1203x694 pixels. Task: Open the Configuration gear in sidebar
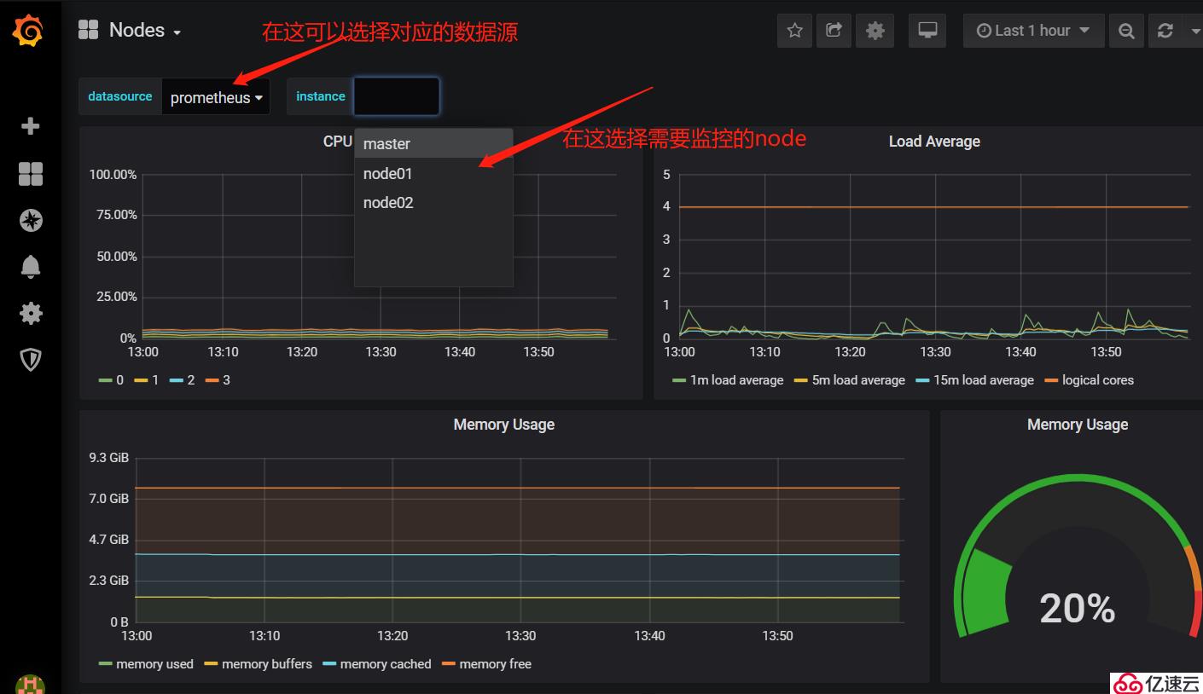30,313
